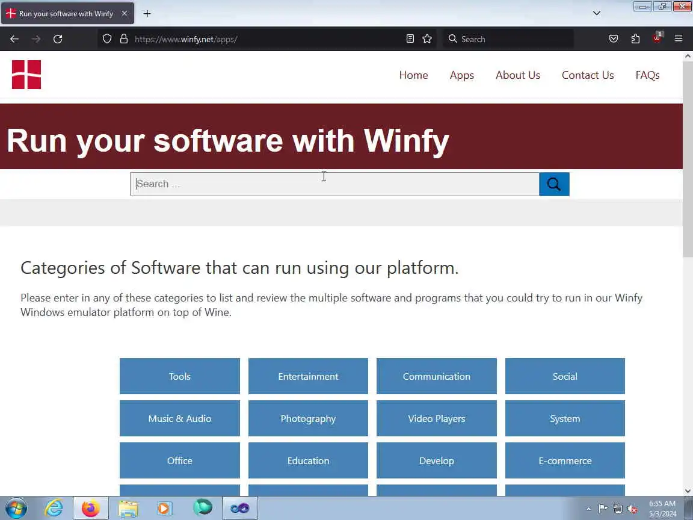Viewport: 693px width, 520px height.
Task: Click the blue magnifier search button
Action: click(x=554, y=184)
